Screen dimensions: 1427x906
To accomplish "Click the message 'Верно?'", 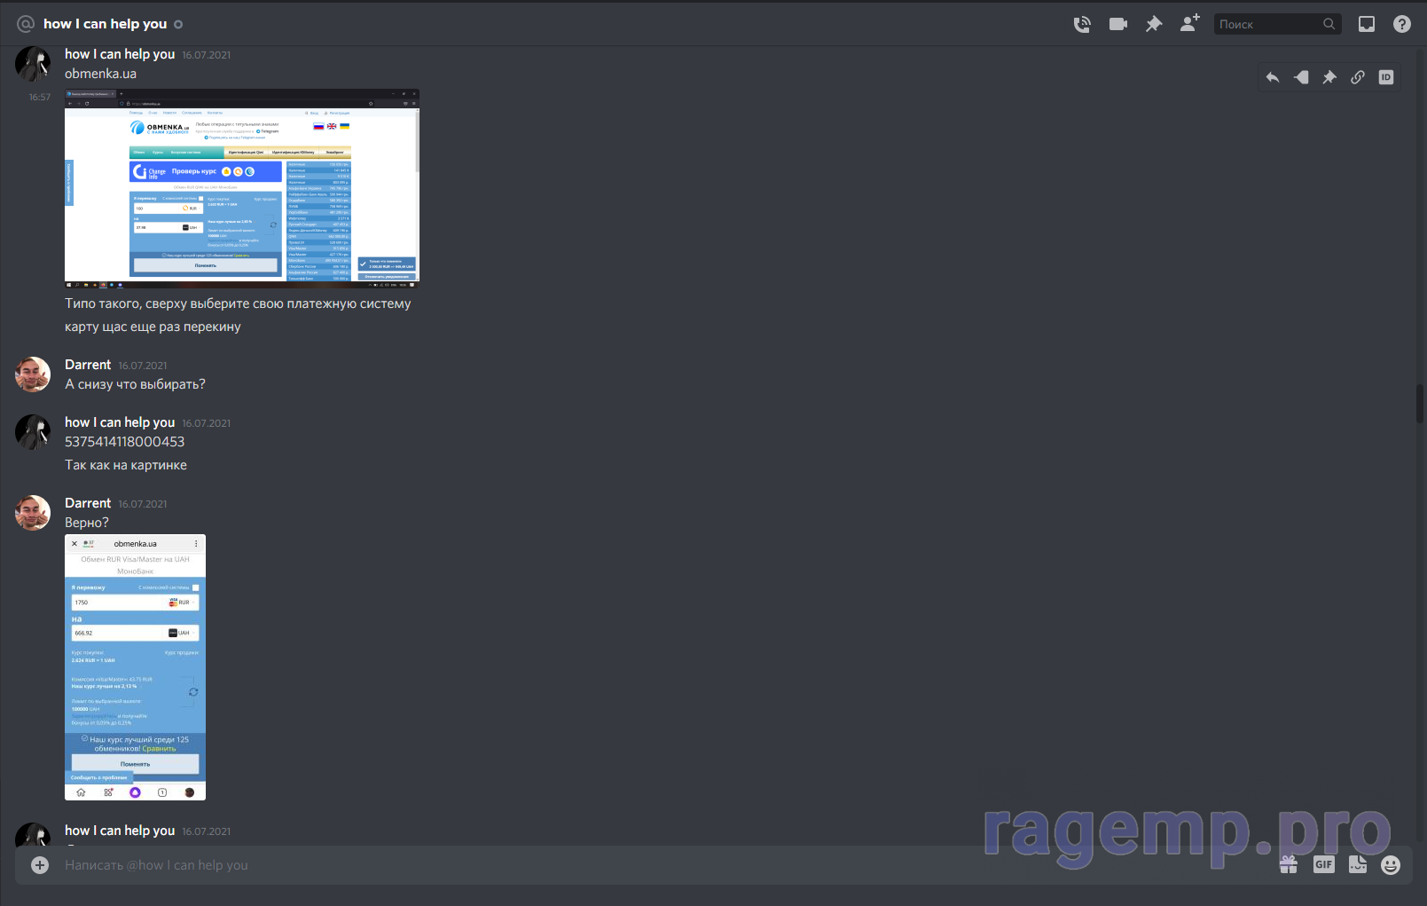I will coord(87,523).
